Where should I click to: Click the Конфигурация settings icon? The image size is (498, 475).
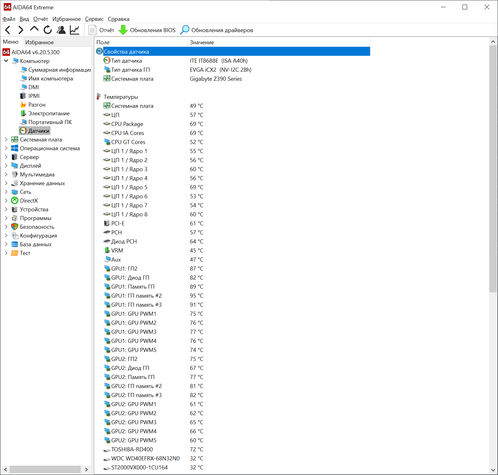(x=15, y=236)
